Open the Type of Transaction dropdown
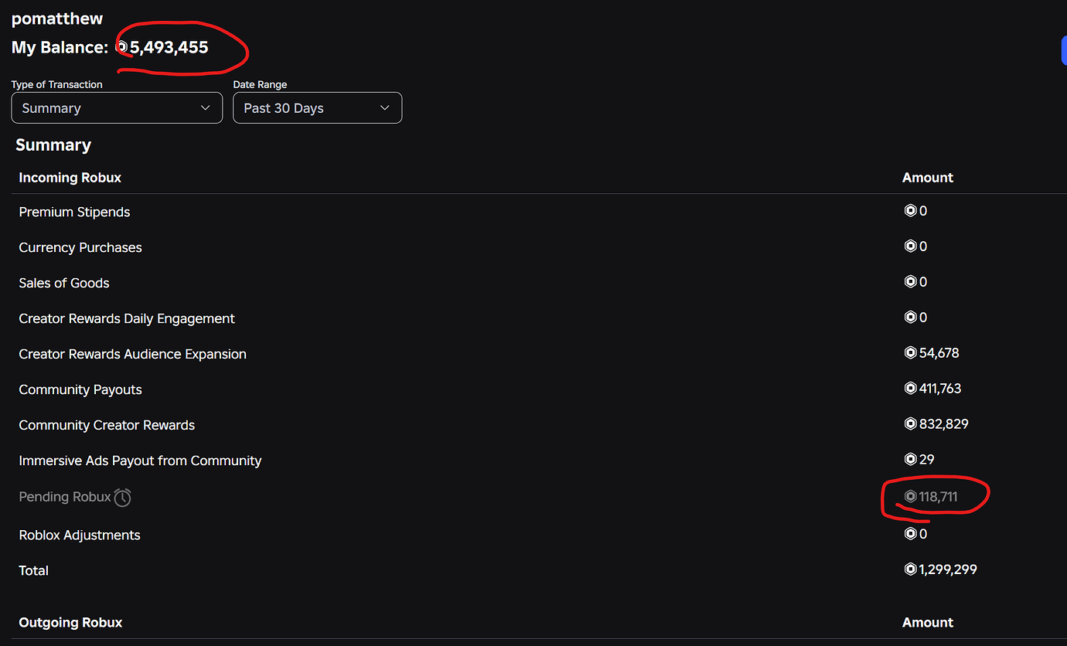 pyautogui.click(x=117, y=108)
